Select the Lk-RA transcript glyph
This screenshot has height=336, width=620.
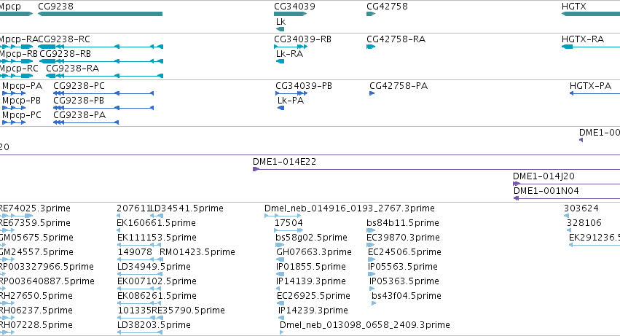[280, 61]
